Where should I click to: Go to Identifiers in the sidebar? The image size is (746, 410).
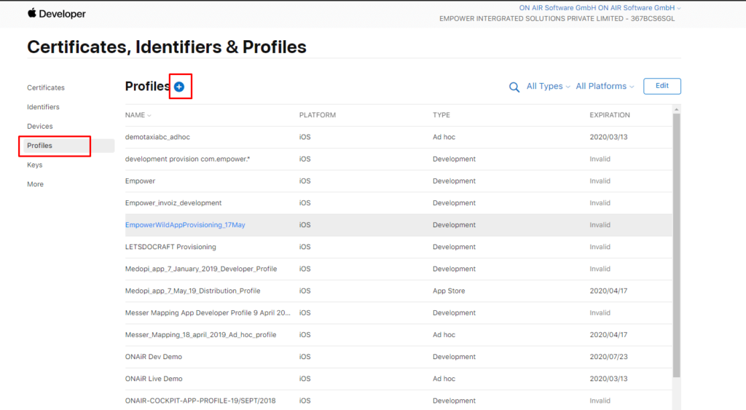tap(43, 107)
